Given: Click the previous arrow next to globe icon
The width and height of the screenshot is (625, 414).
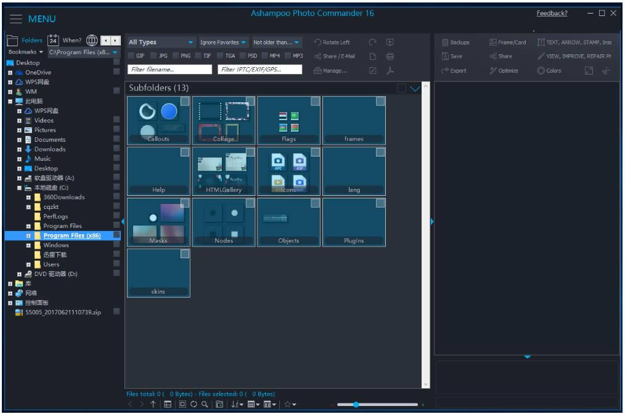Looking at the screenshot, I should pyautogui.click(x=105, y=40).
